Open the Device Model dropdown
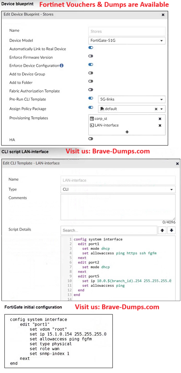Viewport: 181px width, 373px height. coord(127,41)
